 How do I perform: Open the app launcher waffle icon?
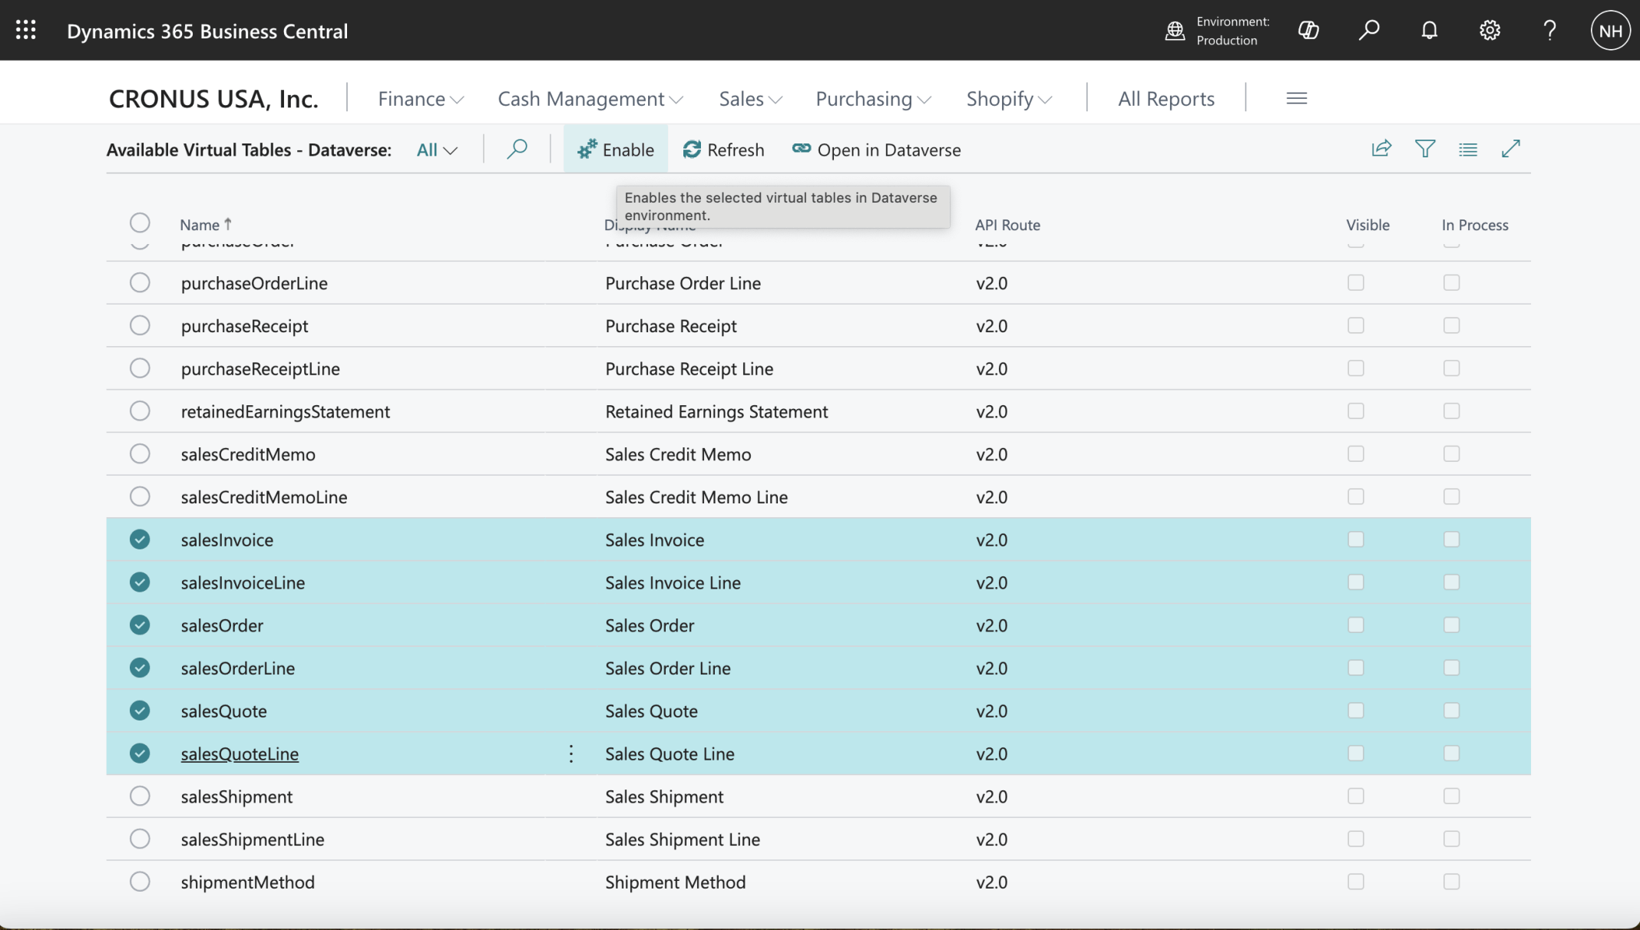[25, 30]
